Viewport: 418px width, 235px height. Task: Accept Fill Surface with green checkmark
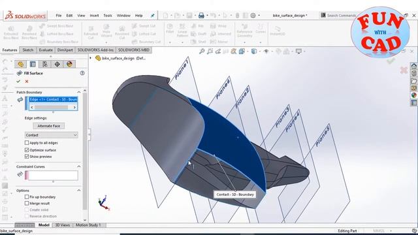coord(18,81)
